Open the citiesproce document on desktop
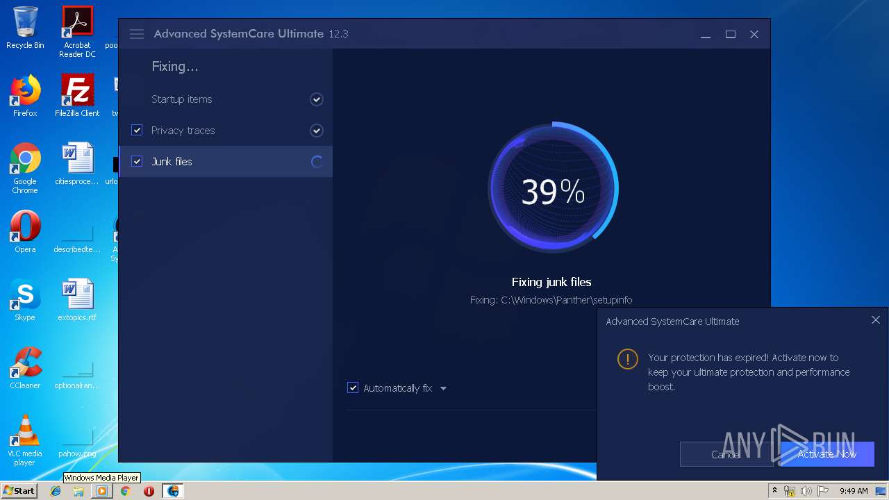The height and width of the screenshot is (500, 889). point(77,164)
